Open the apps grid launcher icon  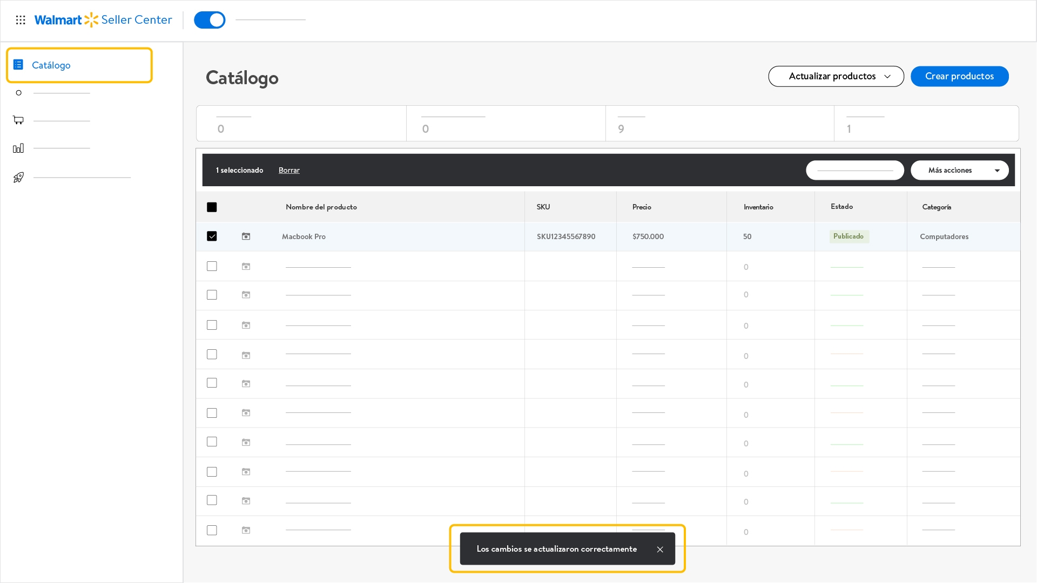(21, 20)
